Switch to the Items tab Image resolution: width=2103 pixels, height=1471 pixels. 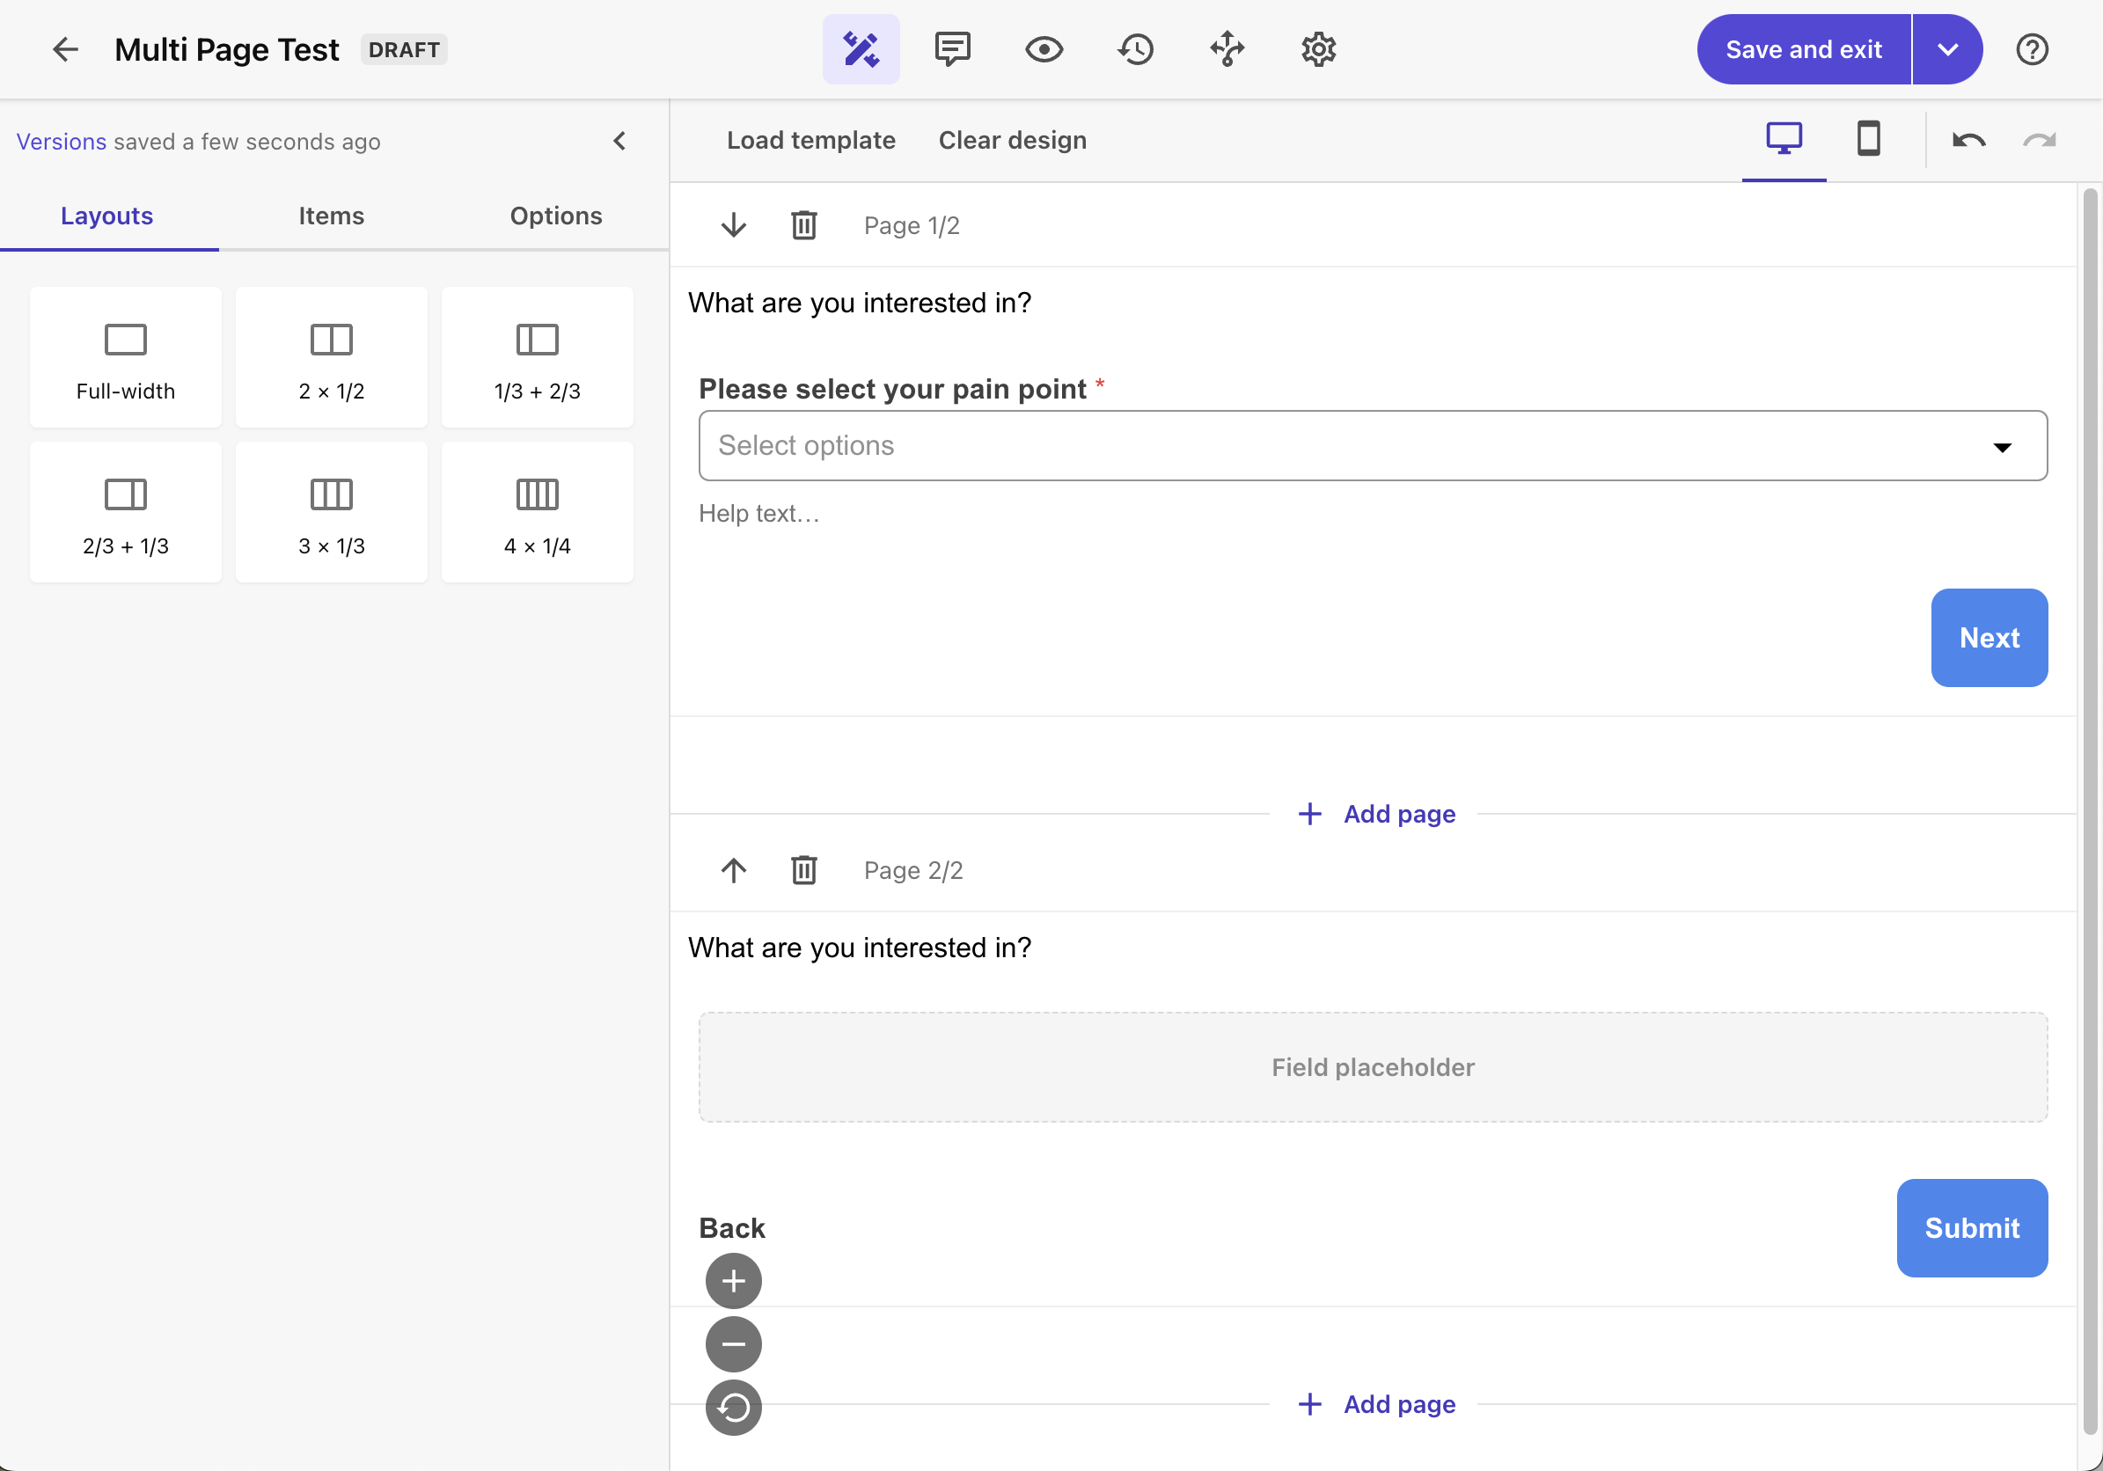click(x=331, y=214)
